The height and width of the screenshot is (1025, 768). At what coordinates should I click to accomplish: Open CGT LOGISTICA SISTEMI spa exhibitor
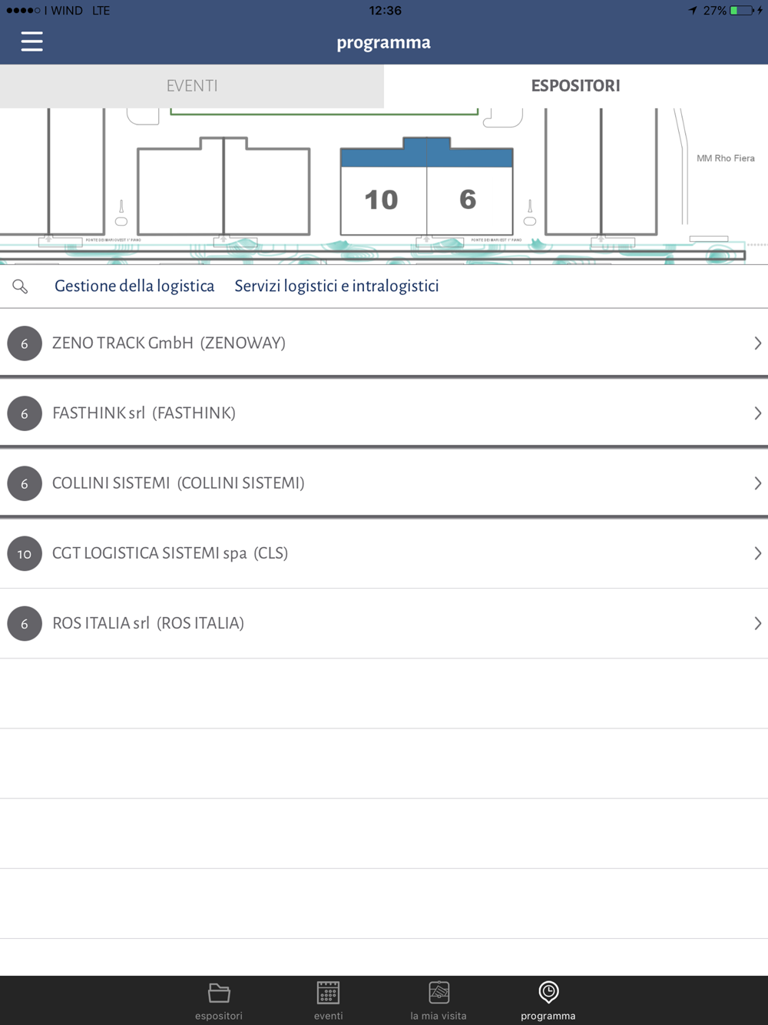click(384, 553)
